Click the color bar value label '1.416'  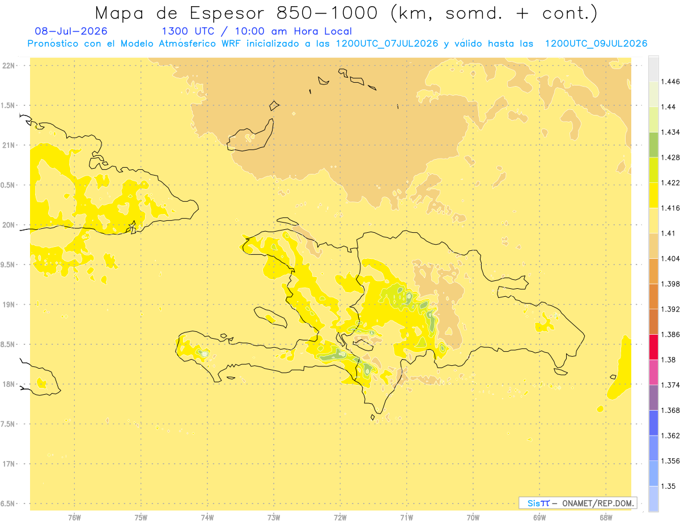(x=670, y=208)
